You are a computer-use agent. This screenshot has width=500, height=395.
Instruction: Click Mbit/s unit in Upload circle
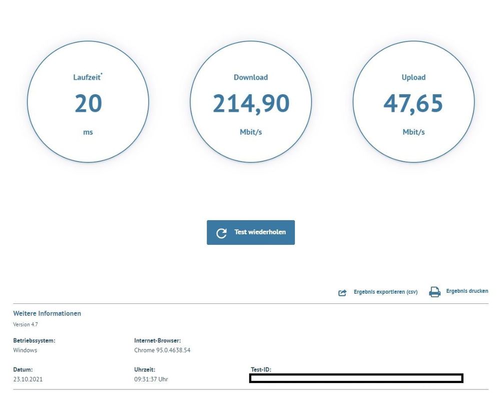413,132
